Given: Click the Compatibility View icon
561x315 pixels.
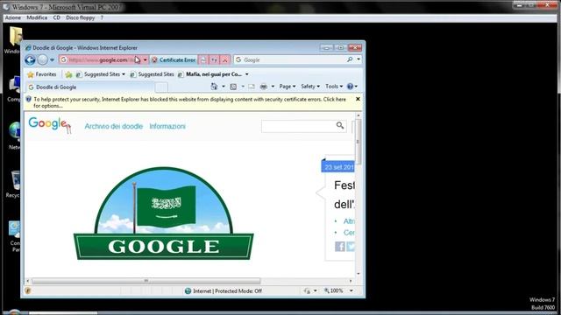Looking at the screenshot, I should tap(202, 60).
